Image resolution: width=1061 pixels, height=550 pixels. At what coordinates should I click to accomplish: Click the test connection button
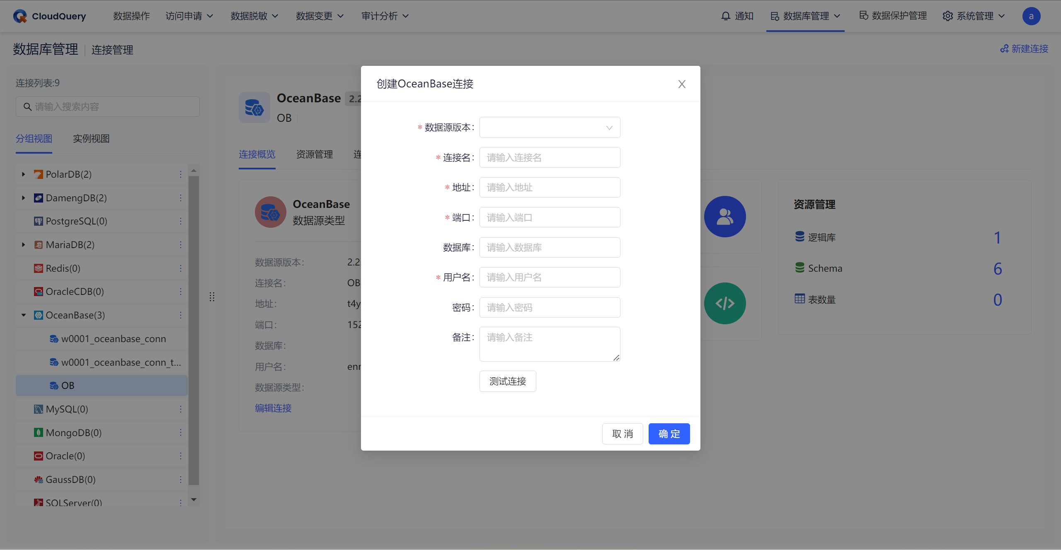(x=507, y=381)
